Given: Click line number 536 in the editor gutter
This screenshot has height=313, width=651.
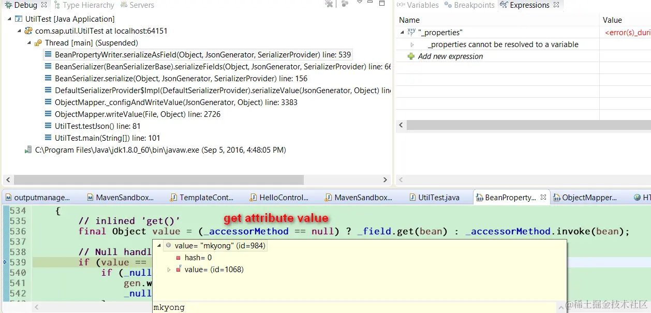Looking at the screenshot, I should click(18, 231).
